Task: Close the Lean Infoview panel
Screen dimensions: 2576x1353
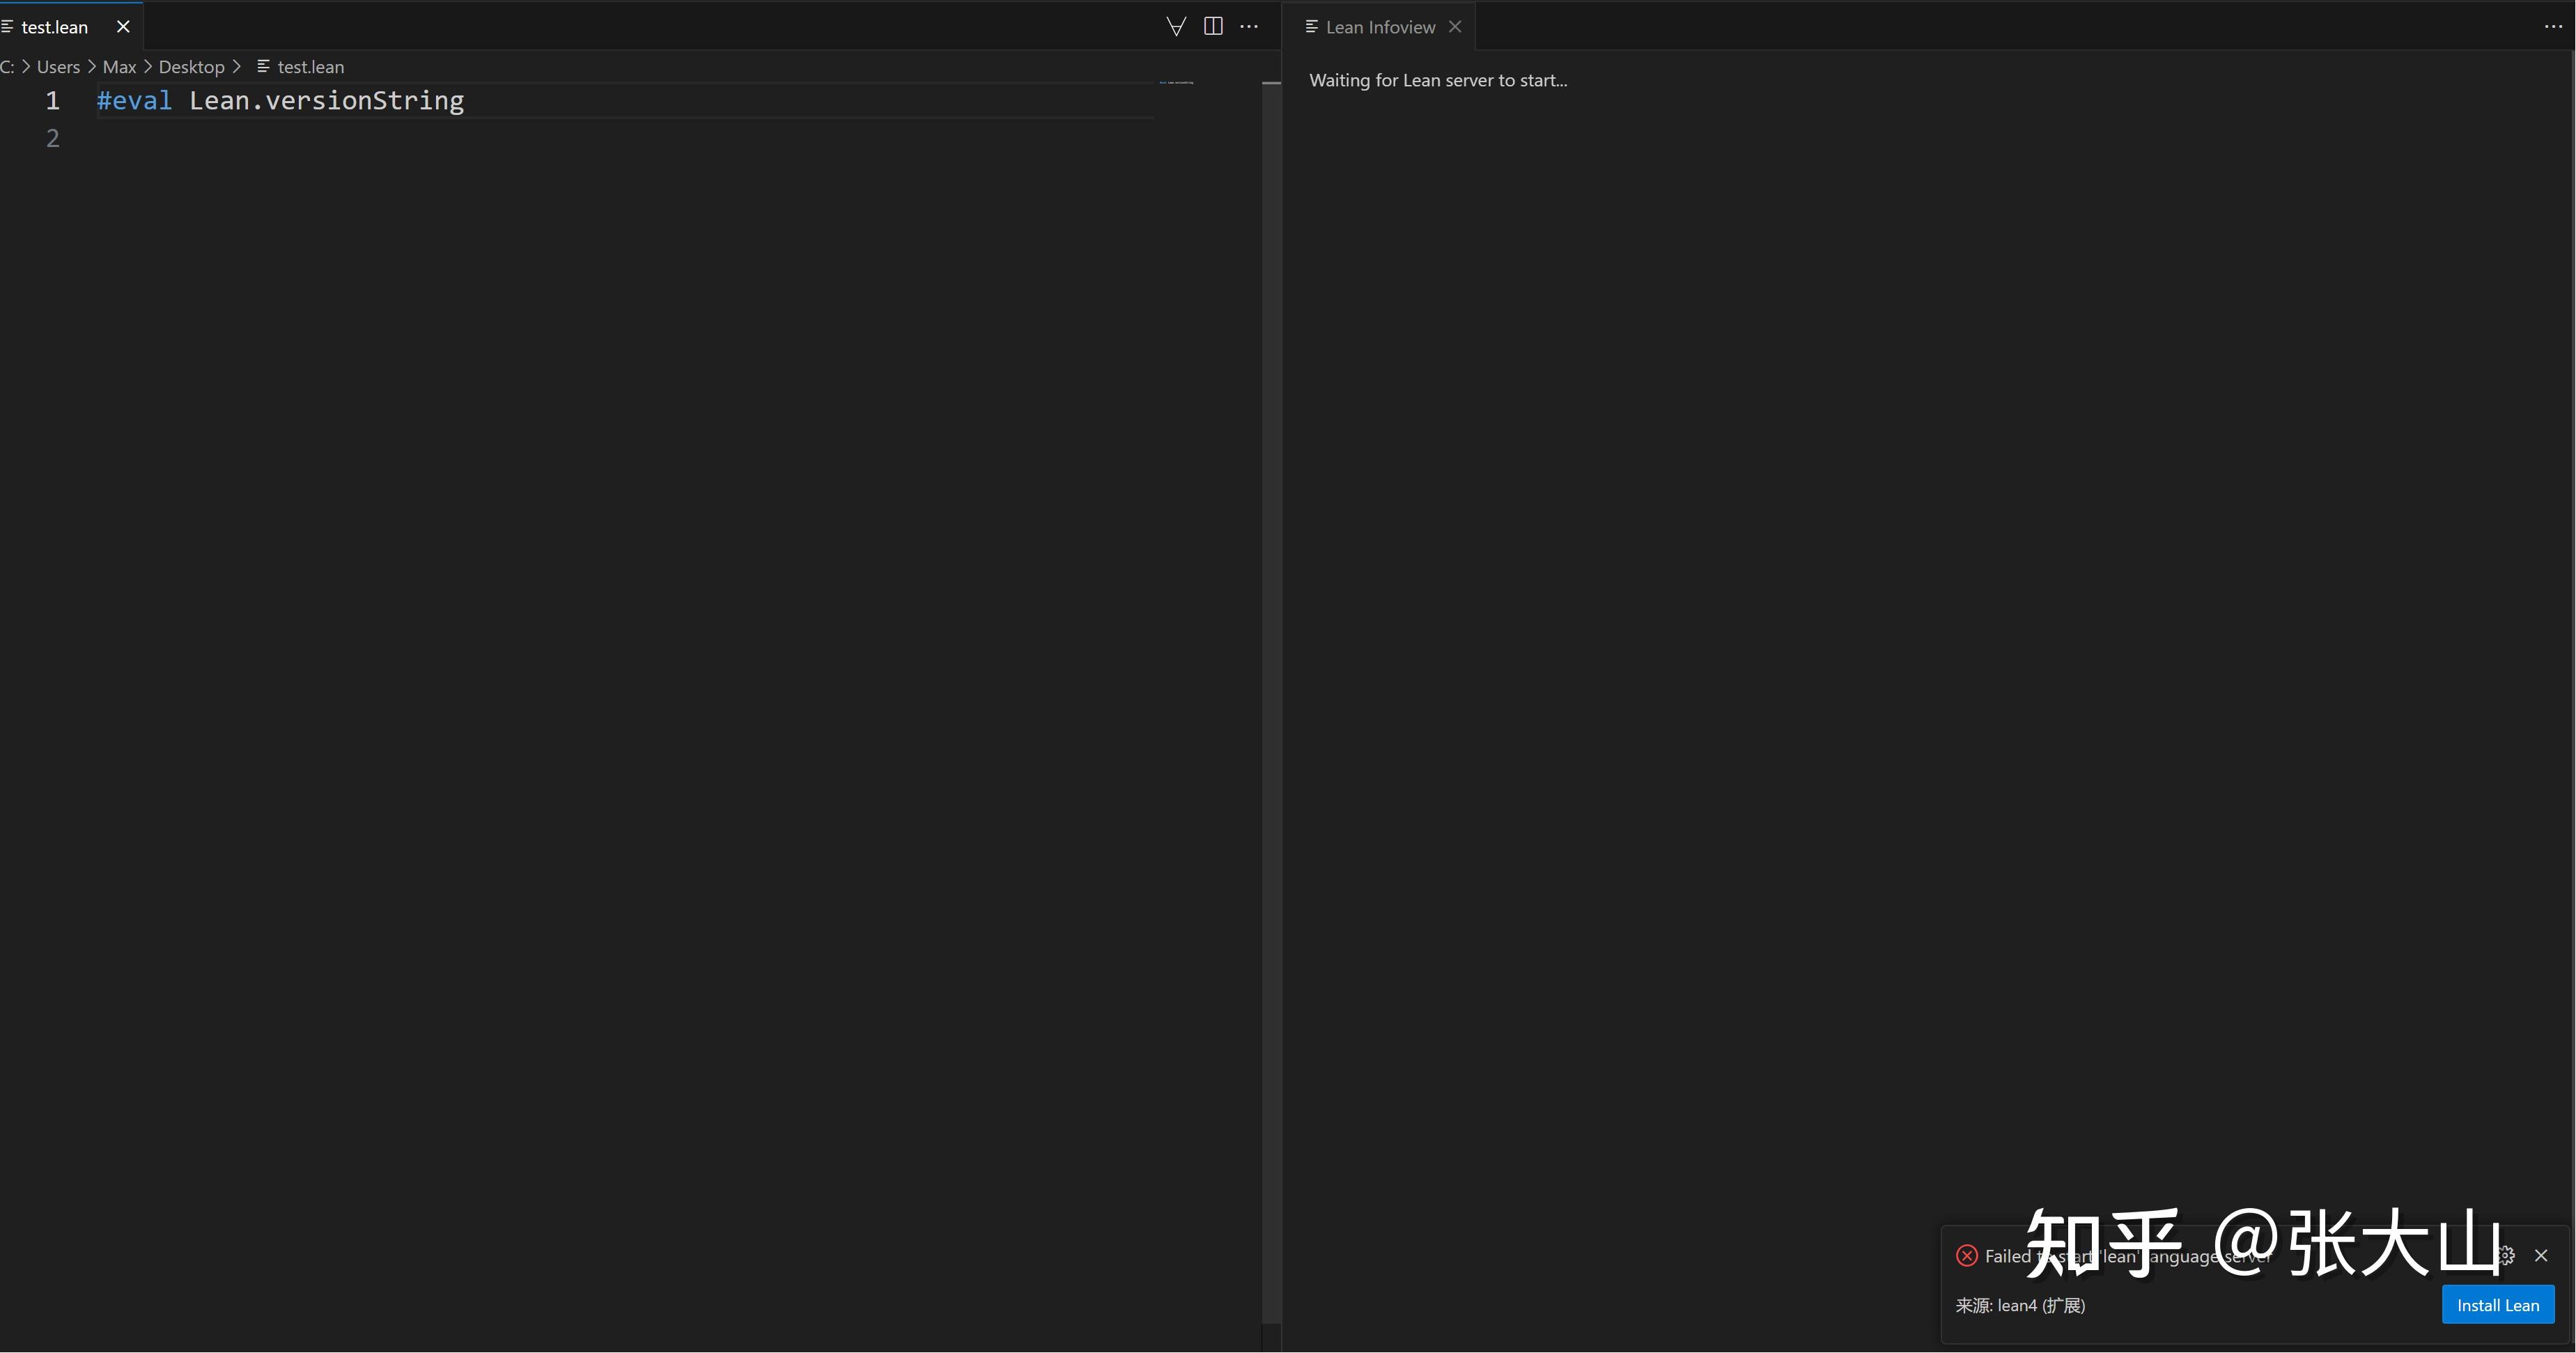Action: (x=1455, y=26)
